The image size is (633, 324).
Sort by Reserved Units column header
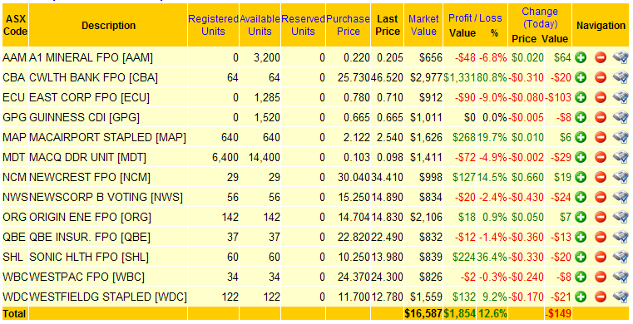[303, 25]
